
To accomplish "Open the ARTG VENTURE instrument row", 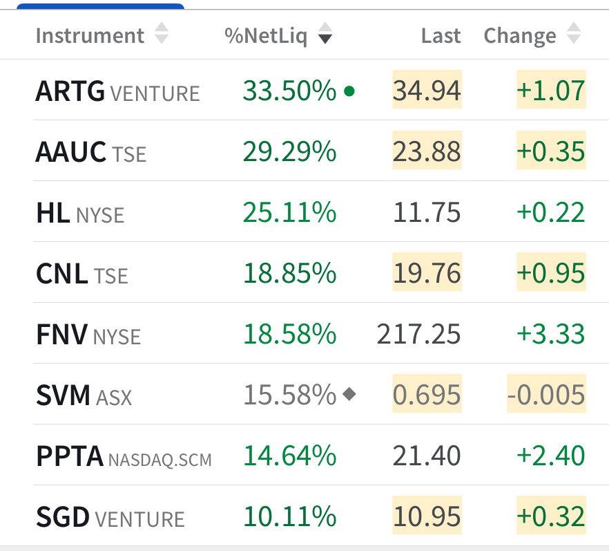I will tap(117, 91).
